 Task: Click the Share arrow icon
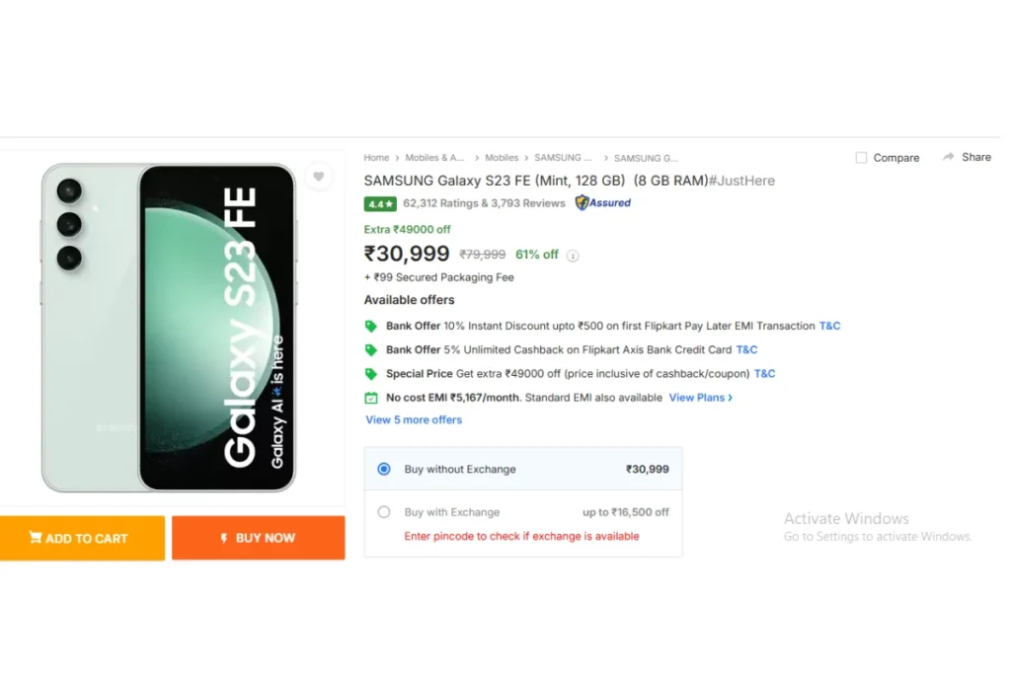948,157
